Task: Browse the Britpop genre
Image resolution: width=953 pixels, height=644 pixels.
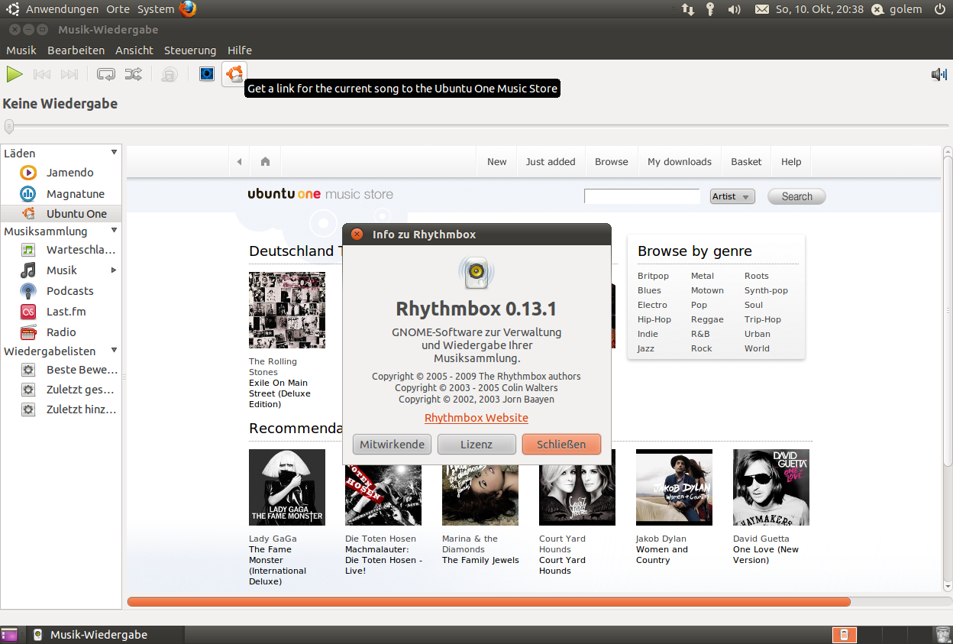Action: pos(653,276)
